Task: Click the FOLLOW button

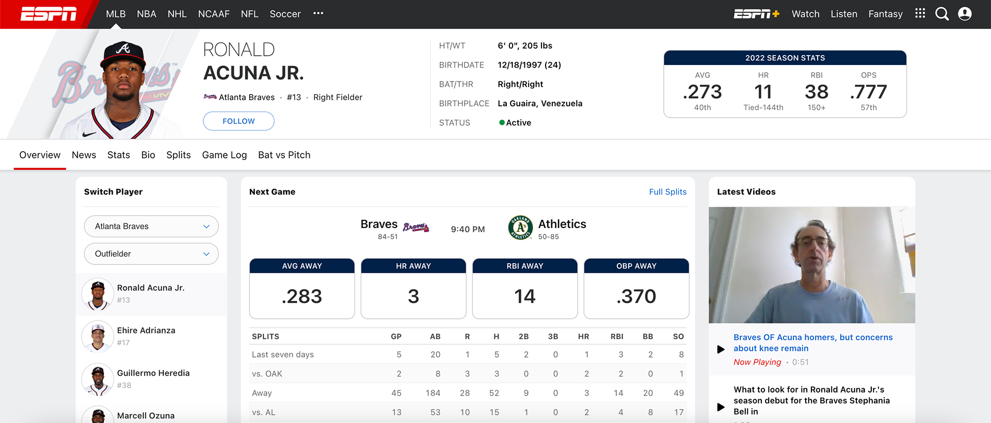Action: [x=238, y=121]
